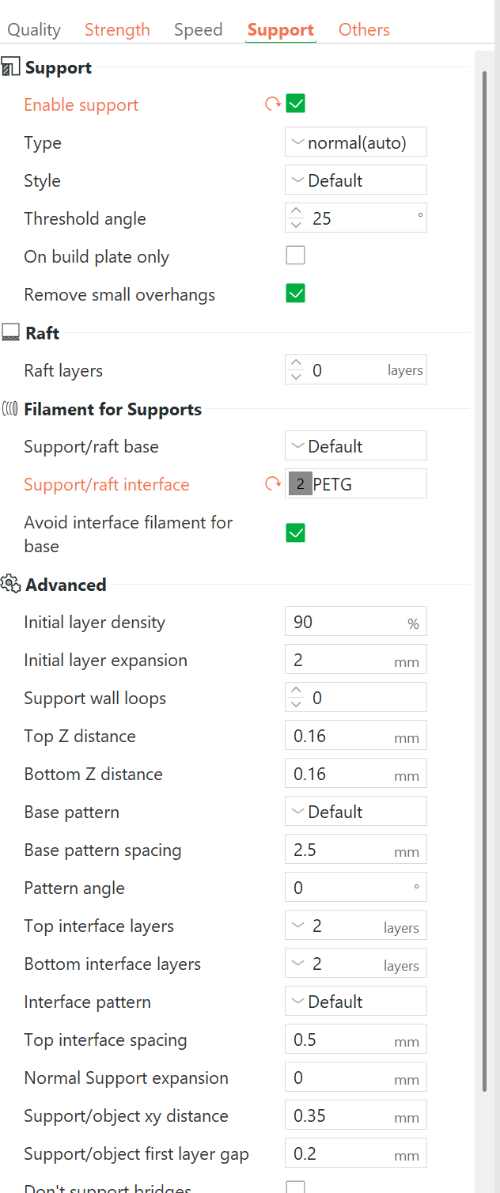Uncheck Remove small overhangs
The height and width of the screenshot is (1193, 500).
296,294
